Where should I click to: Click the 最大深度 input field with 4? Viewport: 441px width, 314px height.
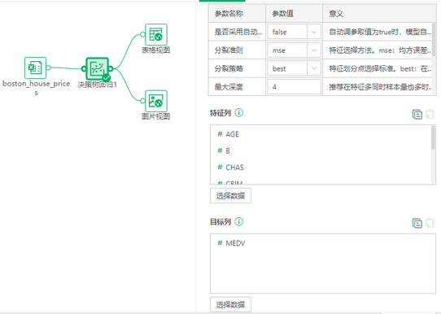(294, 87)
